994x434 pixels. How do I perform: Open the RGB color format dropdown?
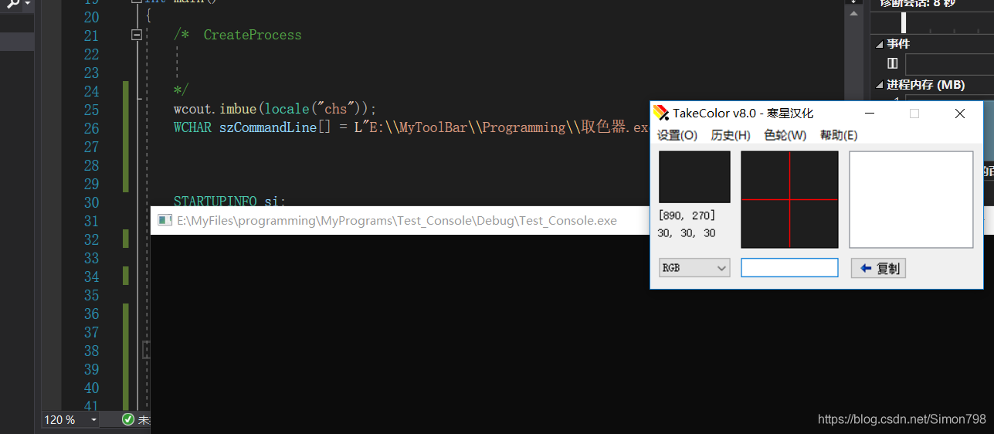pyautogui.click(x=694, y=267)
